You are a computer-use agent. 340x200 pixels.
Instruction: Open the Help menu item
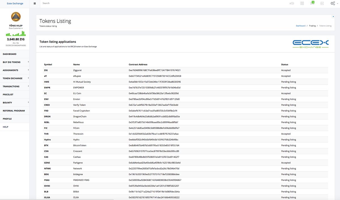pyautogui.click(x=15, y=127)
